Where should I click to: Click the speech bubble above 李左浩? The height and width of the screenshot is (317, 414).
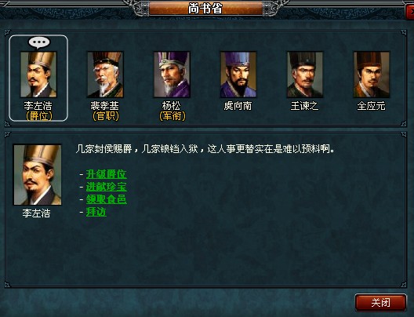[39, 42]
